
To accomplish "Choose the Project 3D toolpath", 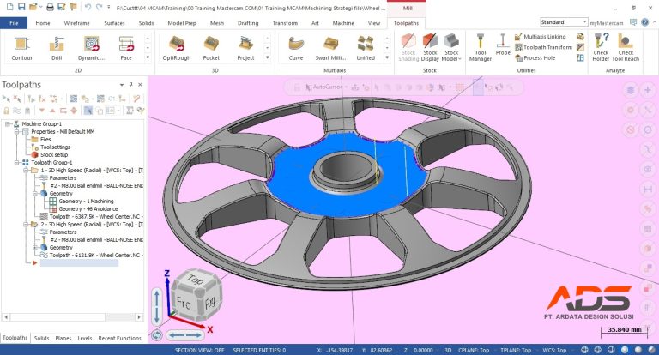I will tap(245, 48).
